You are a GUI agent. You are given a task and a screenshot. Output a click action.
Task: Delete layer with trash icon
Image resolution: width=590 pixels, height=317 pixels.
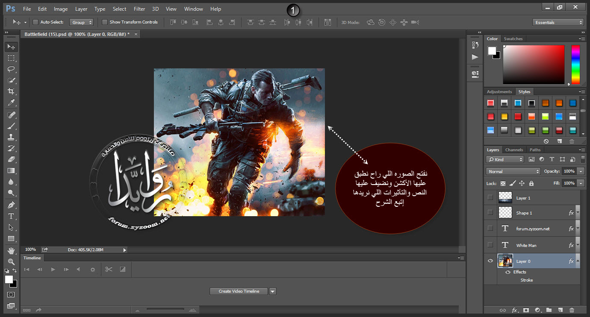(x=572, y=310)
